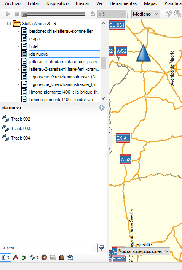Click the Seville city label on map
The width and height of the screenshot is (182, 270).
point(144,245)
